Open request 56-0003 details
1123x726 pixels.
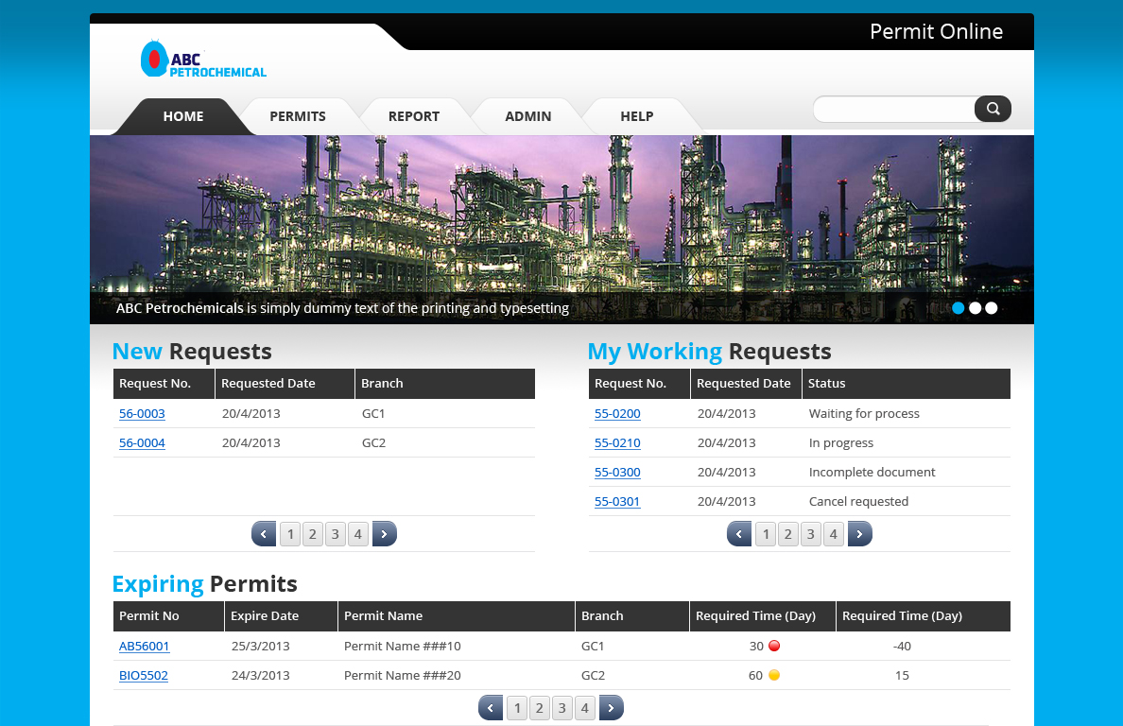(x=142, y=413)
